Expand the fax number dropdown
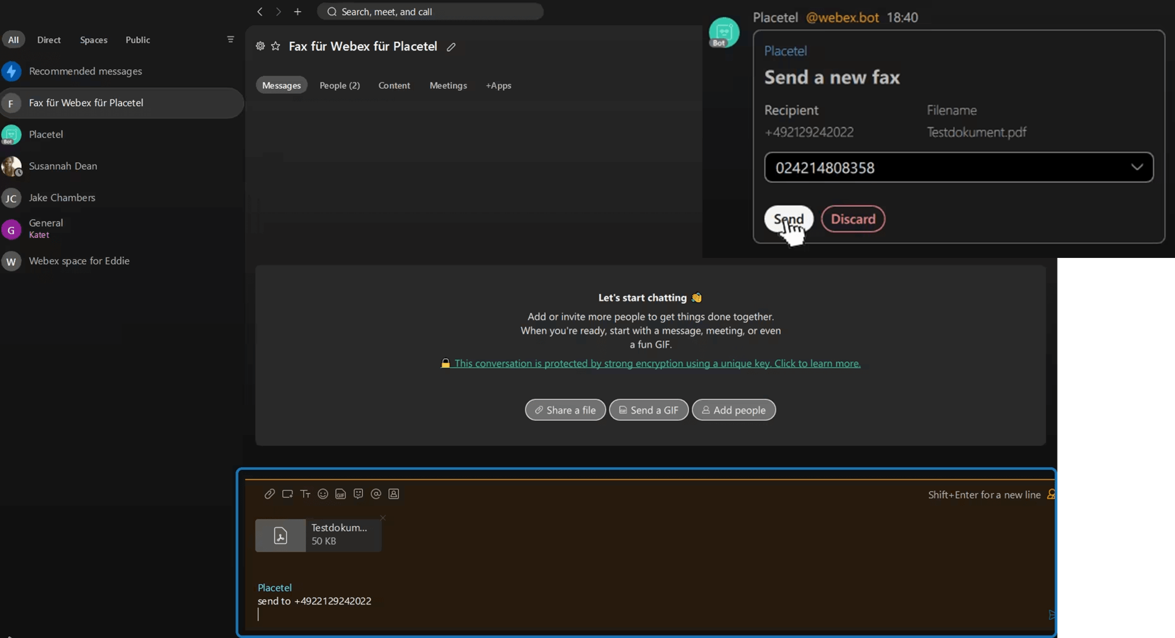Screen dimensions: 1175x638 click(x=1137, y=167)
